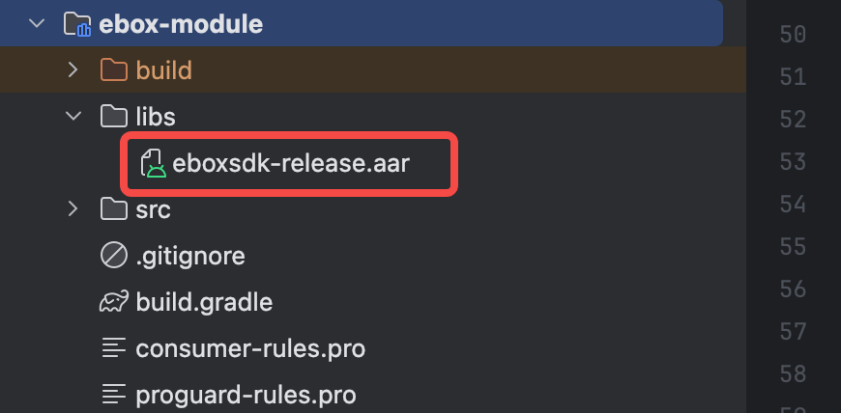Click the consumer-rules.pro text file icon
This screenshot has height=413, width=841.
tap(114, 348)
